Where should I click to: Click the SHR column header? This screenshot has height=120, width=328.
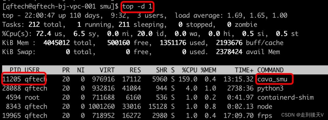click(x=161, y=70)
